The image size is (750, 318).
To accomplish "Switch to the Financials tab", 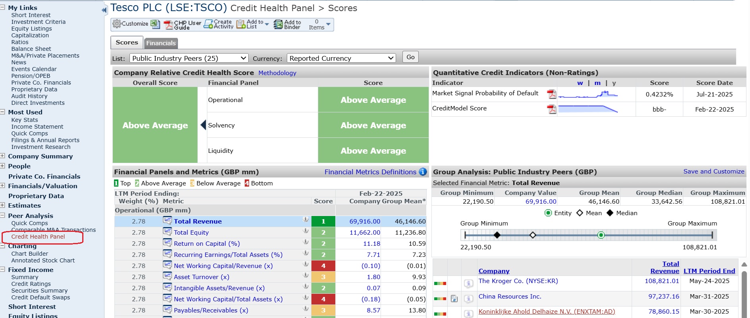I will [x=160, y=43].
